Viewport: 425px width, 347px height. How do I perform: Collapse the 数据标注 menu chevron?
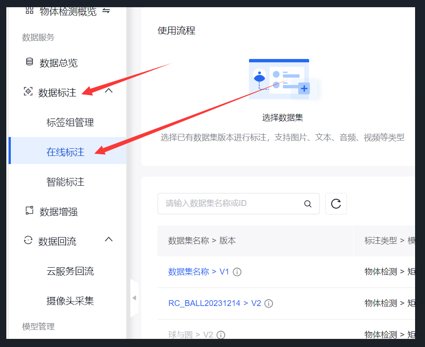109,91
